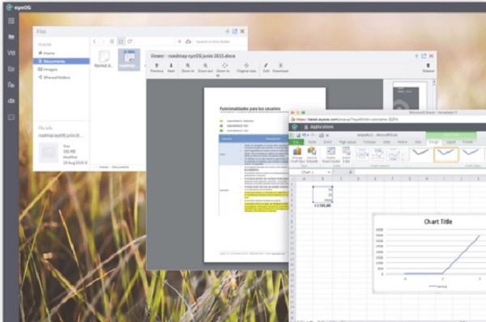Click the Save icon in Excel quick access

(x=298, y=135)
